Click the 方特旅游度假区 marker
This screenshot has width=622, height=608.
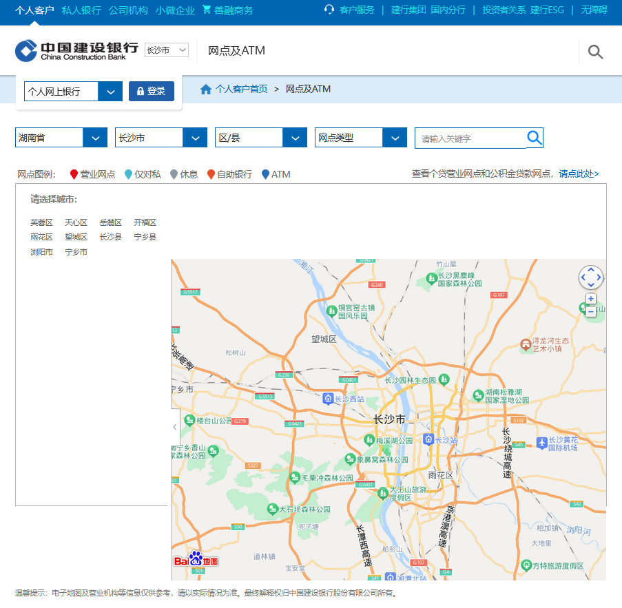pyautogui.click(x=526, y=565)
